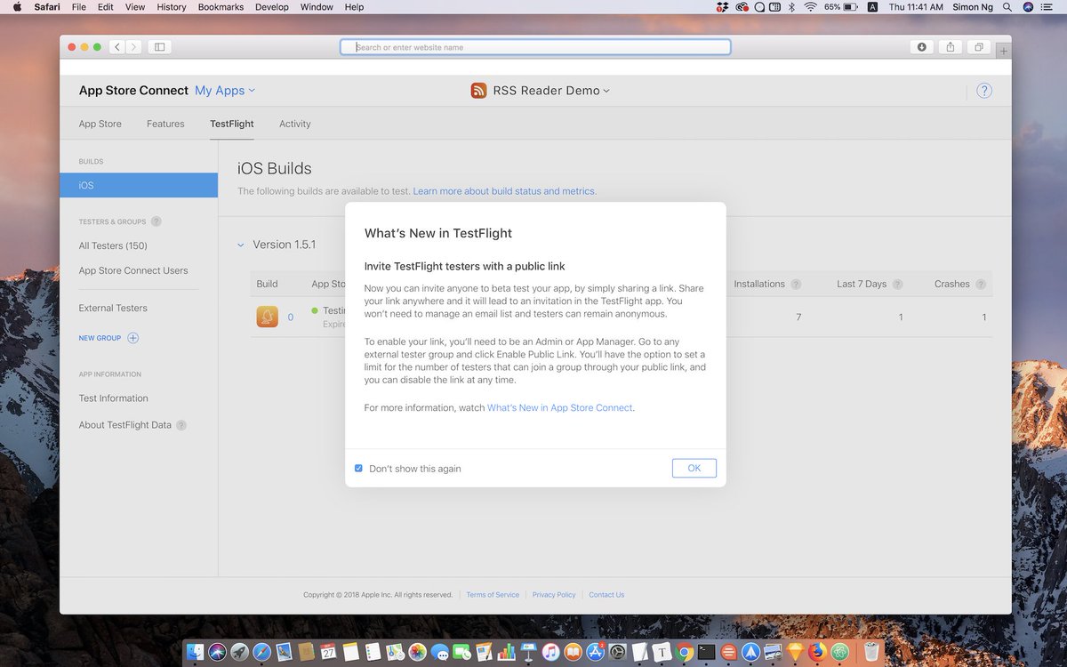Toggle the Safari sidebar button
The image size is (1067, 667).
160,47
